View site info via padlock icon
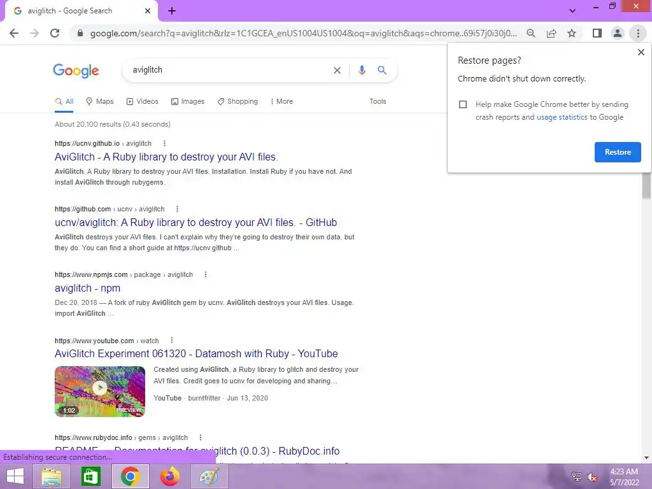652x489 pixels. click(80, 33)
